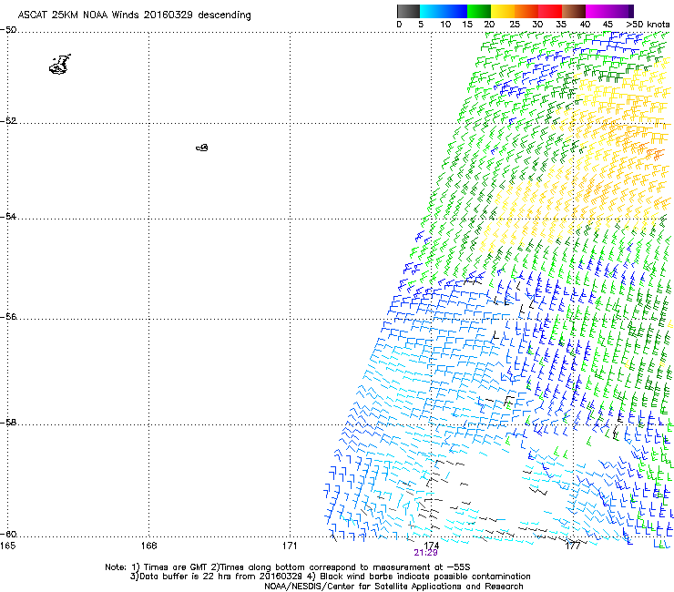Image resolution: width=674 pixels, height=592 pixels.
Task: Click the gray 0-5 knots color swatch
Action: point(408,11)
